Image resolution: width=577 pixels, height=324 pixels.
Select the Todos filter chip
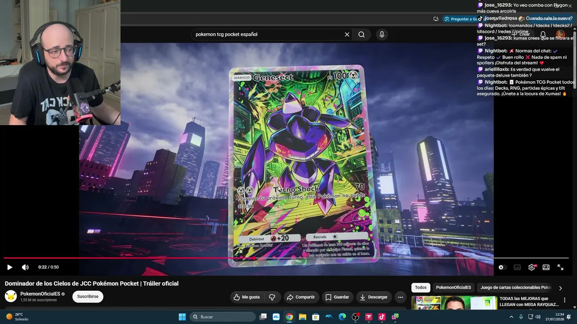tap(421, 288)
